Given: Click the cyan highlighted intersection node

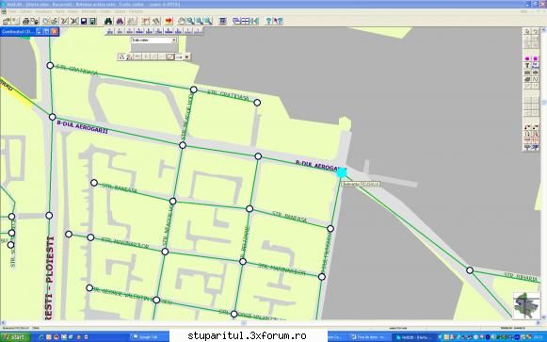Looking at the screenshot, I should click(342, 172).
